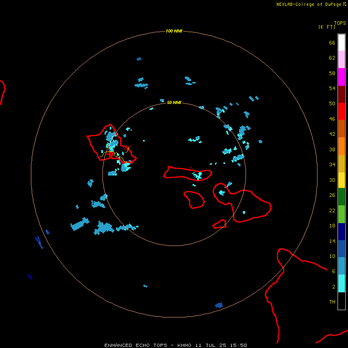The width and height of the screenshot is (348, 348).
Task: Pick the 22 legend label
Action: click(x=332, y=210)
